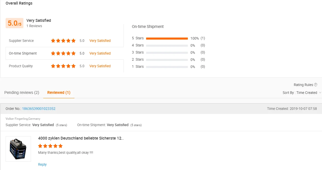Select the On-time Shipment rating row
Viewport: 322px width, 170px height.
65,53
